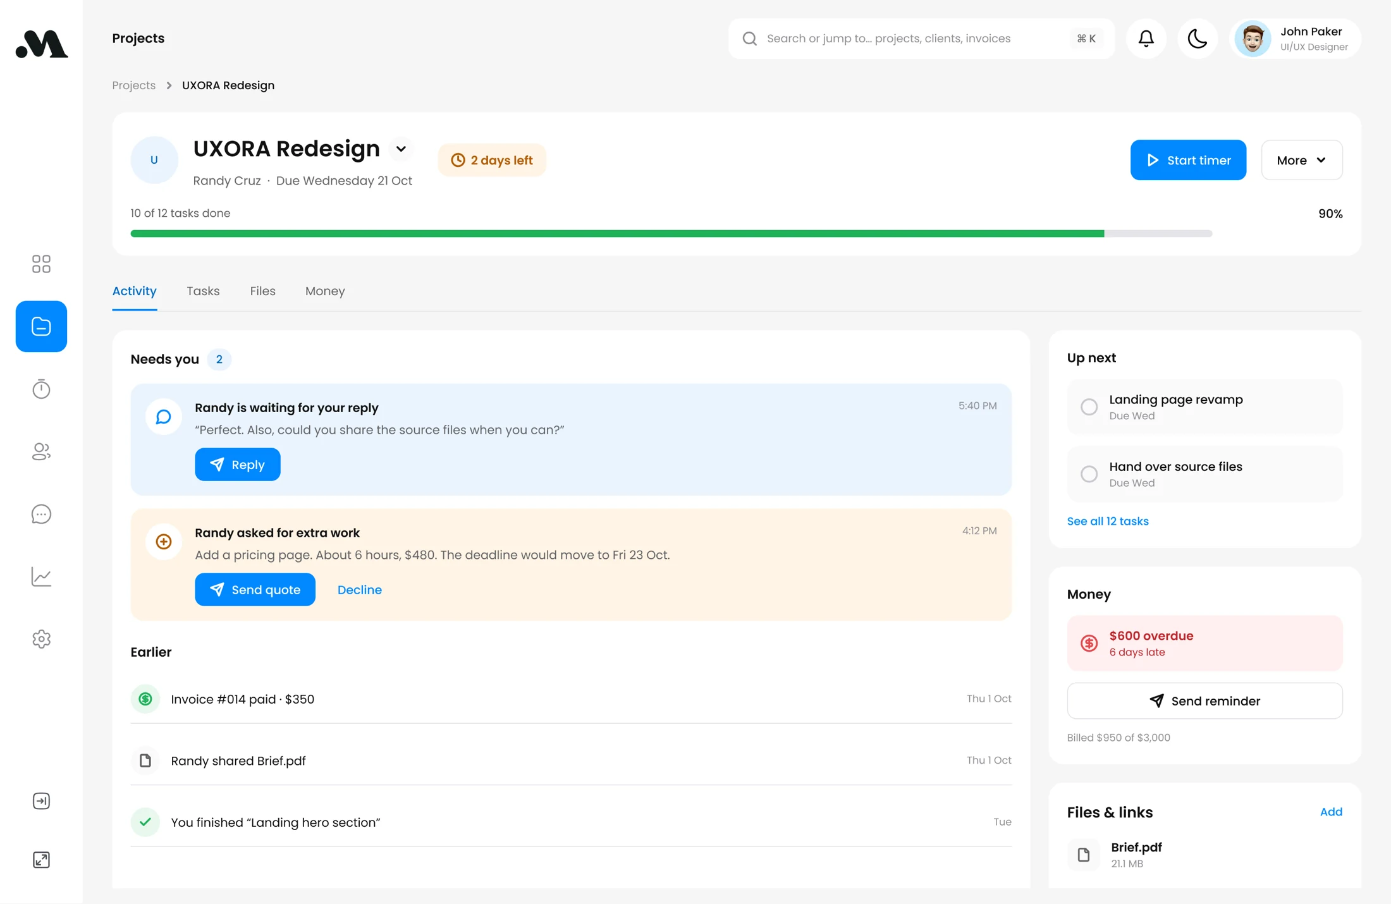Screen dimensions: 1391x904
Task: Open the settings gear icon in sidebar
Action: 41,639
